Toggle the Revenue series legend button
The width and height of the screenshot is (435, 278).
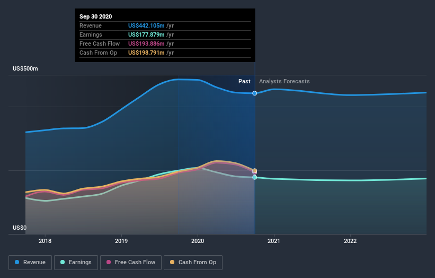30,263
